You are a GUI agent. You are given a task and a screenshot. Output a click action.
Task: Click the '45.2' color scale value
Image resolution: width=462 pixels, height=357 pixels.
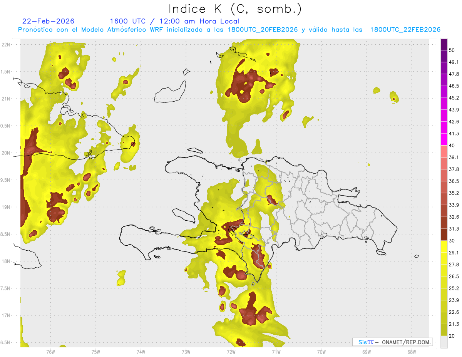click(454, 98)
